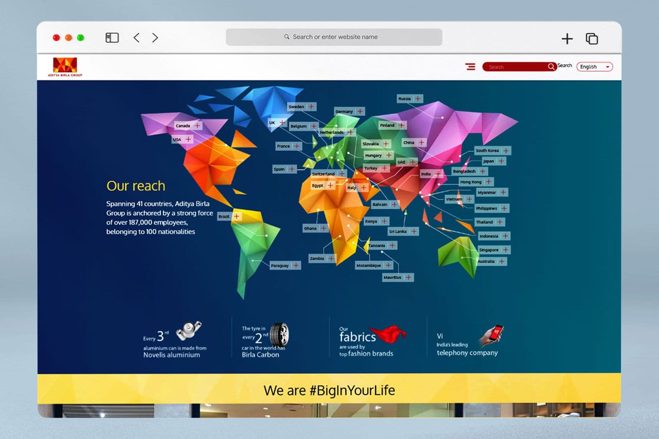Click the China plus icon
The width and height of the screenshot is (659, 439).
tap(421, 142)
